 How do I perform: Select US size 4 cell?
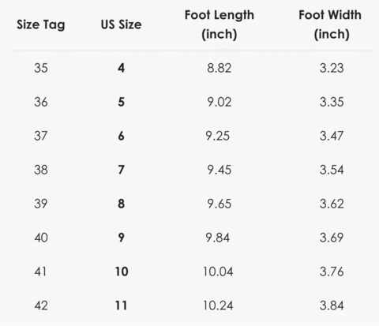[x=121, y=68]
